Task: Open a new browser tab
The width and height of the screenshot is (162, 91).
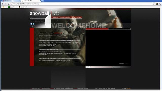Action: pos(42,1)
